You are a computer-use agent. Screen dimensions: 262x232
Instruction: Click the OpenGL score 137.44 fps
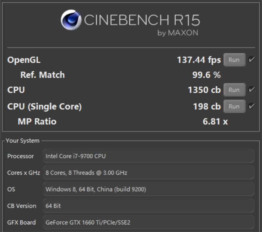(x=199, y=60)
